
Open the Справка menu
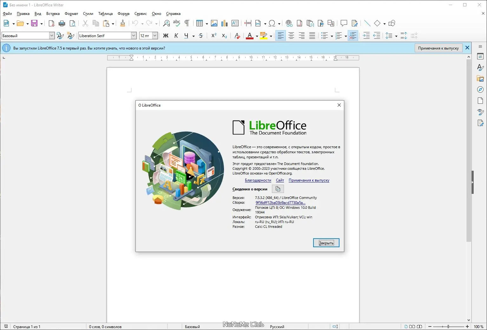pyautogui.click(x=173, y=14)
